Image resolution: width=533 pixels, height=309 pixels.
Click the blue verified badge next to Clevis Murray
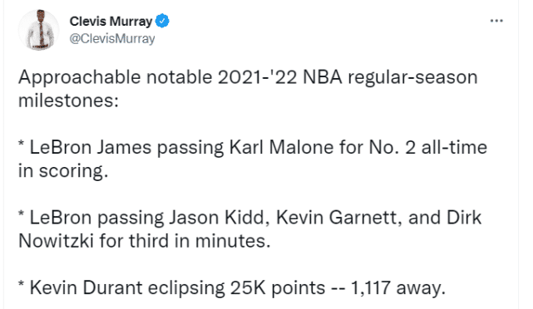162,21
